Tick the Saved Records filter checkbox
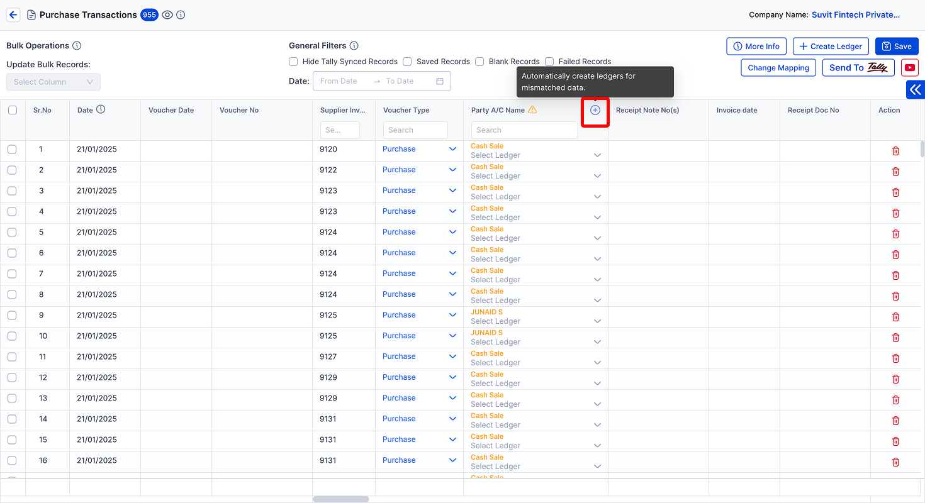Viewport: 925px width, 503px height. [x=407, y=62]
